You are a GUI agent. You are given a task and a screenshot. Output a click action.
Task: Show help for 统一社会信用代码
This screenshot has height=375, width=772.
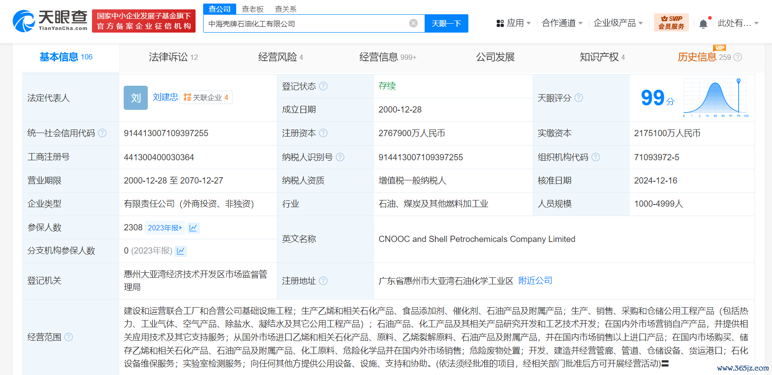(102, 133)
